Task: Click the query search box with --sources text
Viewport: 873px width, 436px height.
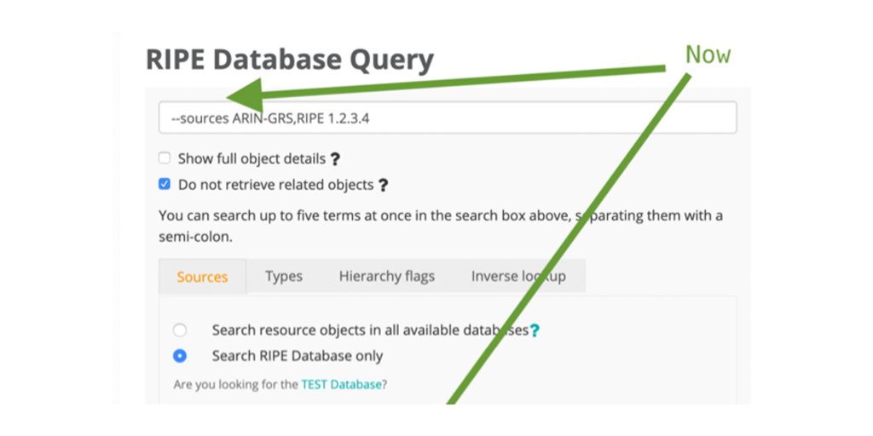Action: (x=448, y=118)
